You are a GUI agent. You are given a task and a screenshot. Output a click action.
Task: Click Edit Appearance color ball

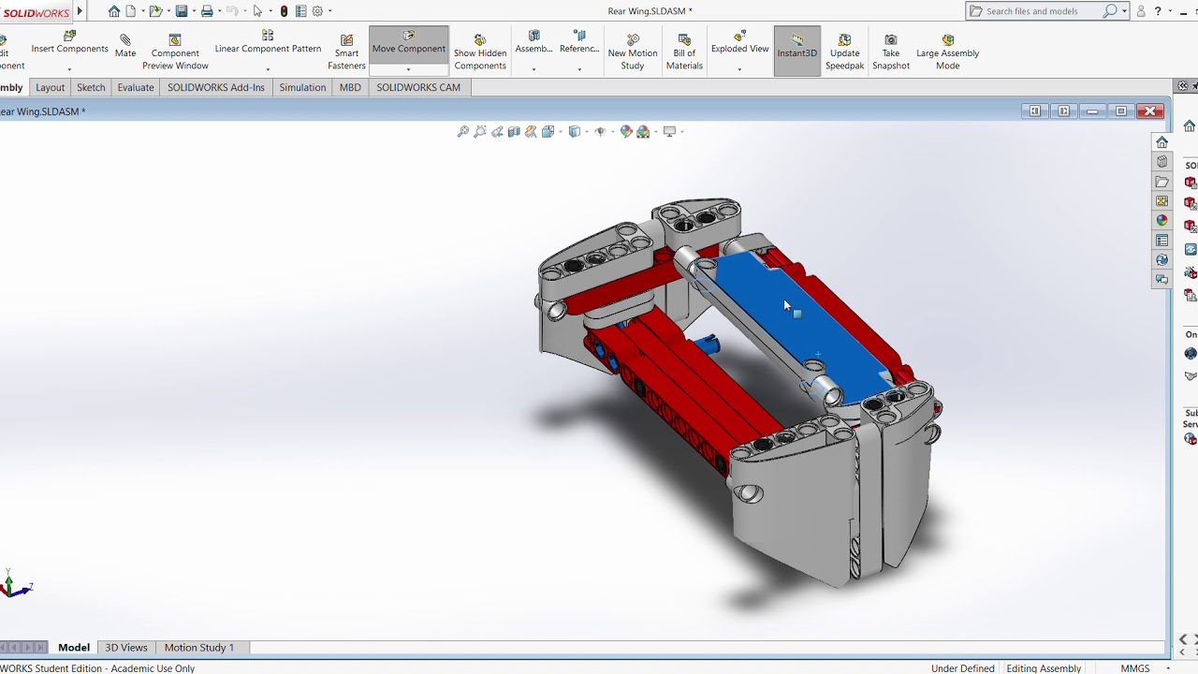[x=626, y=132]
